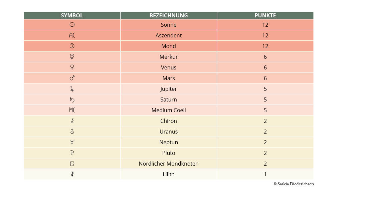The image size is (375, 202).
Task: Click the Venus symbol icon
Action: [x=72, y=67]
